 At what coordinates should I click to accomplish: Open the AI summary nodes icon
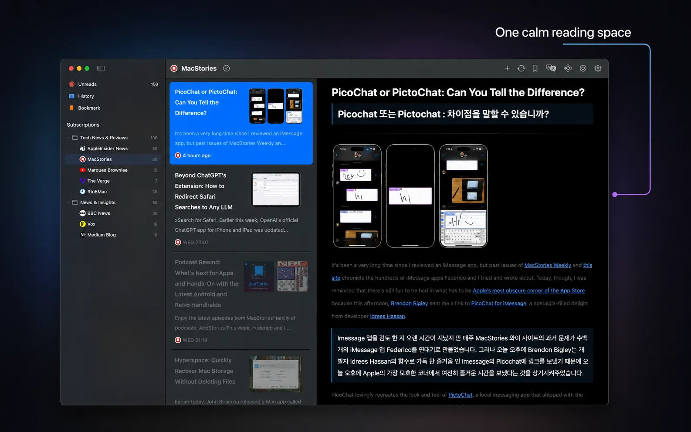[x=568, y=68]
